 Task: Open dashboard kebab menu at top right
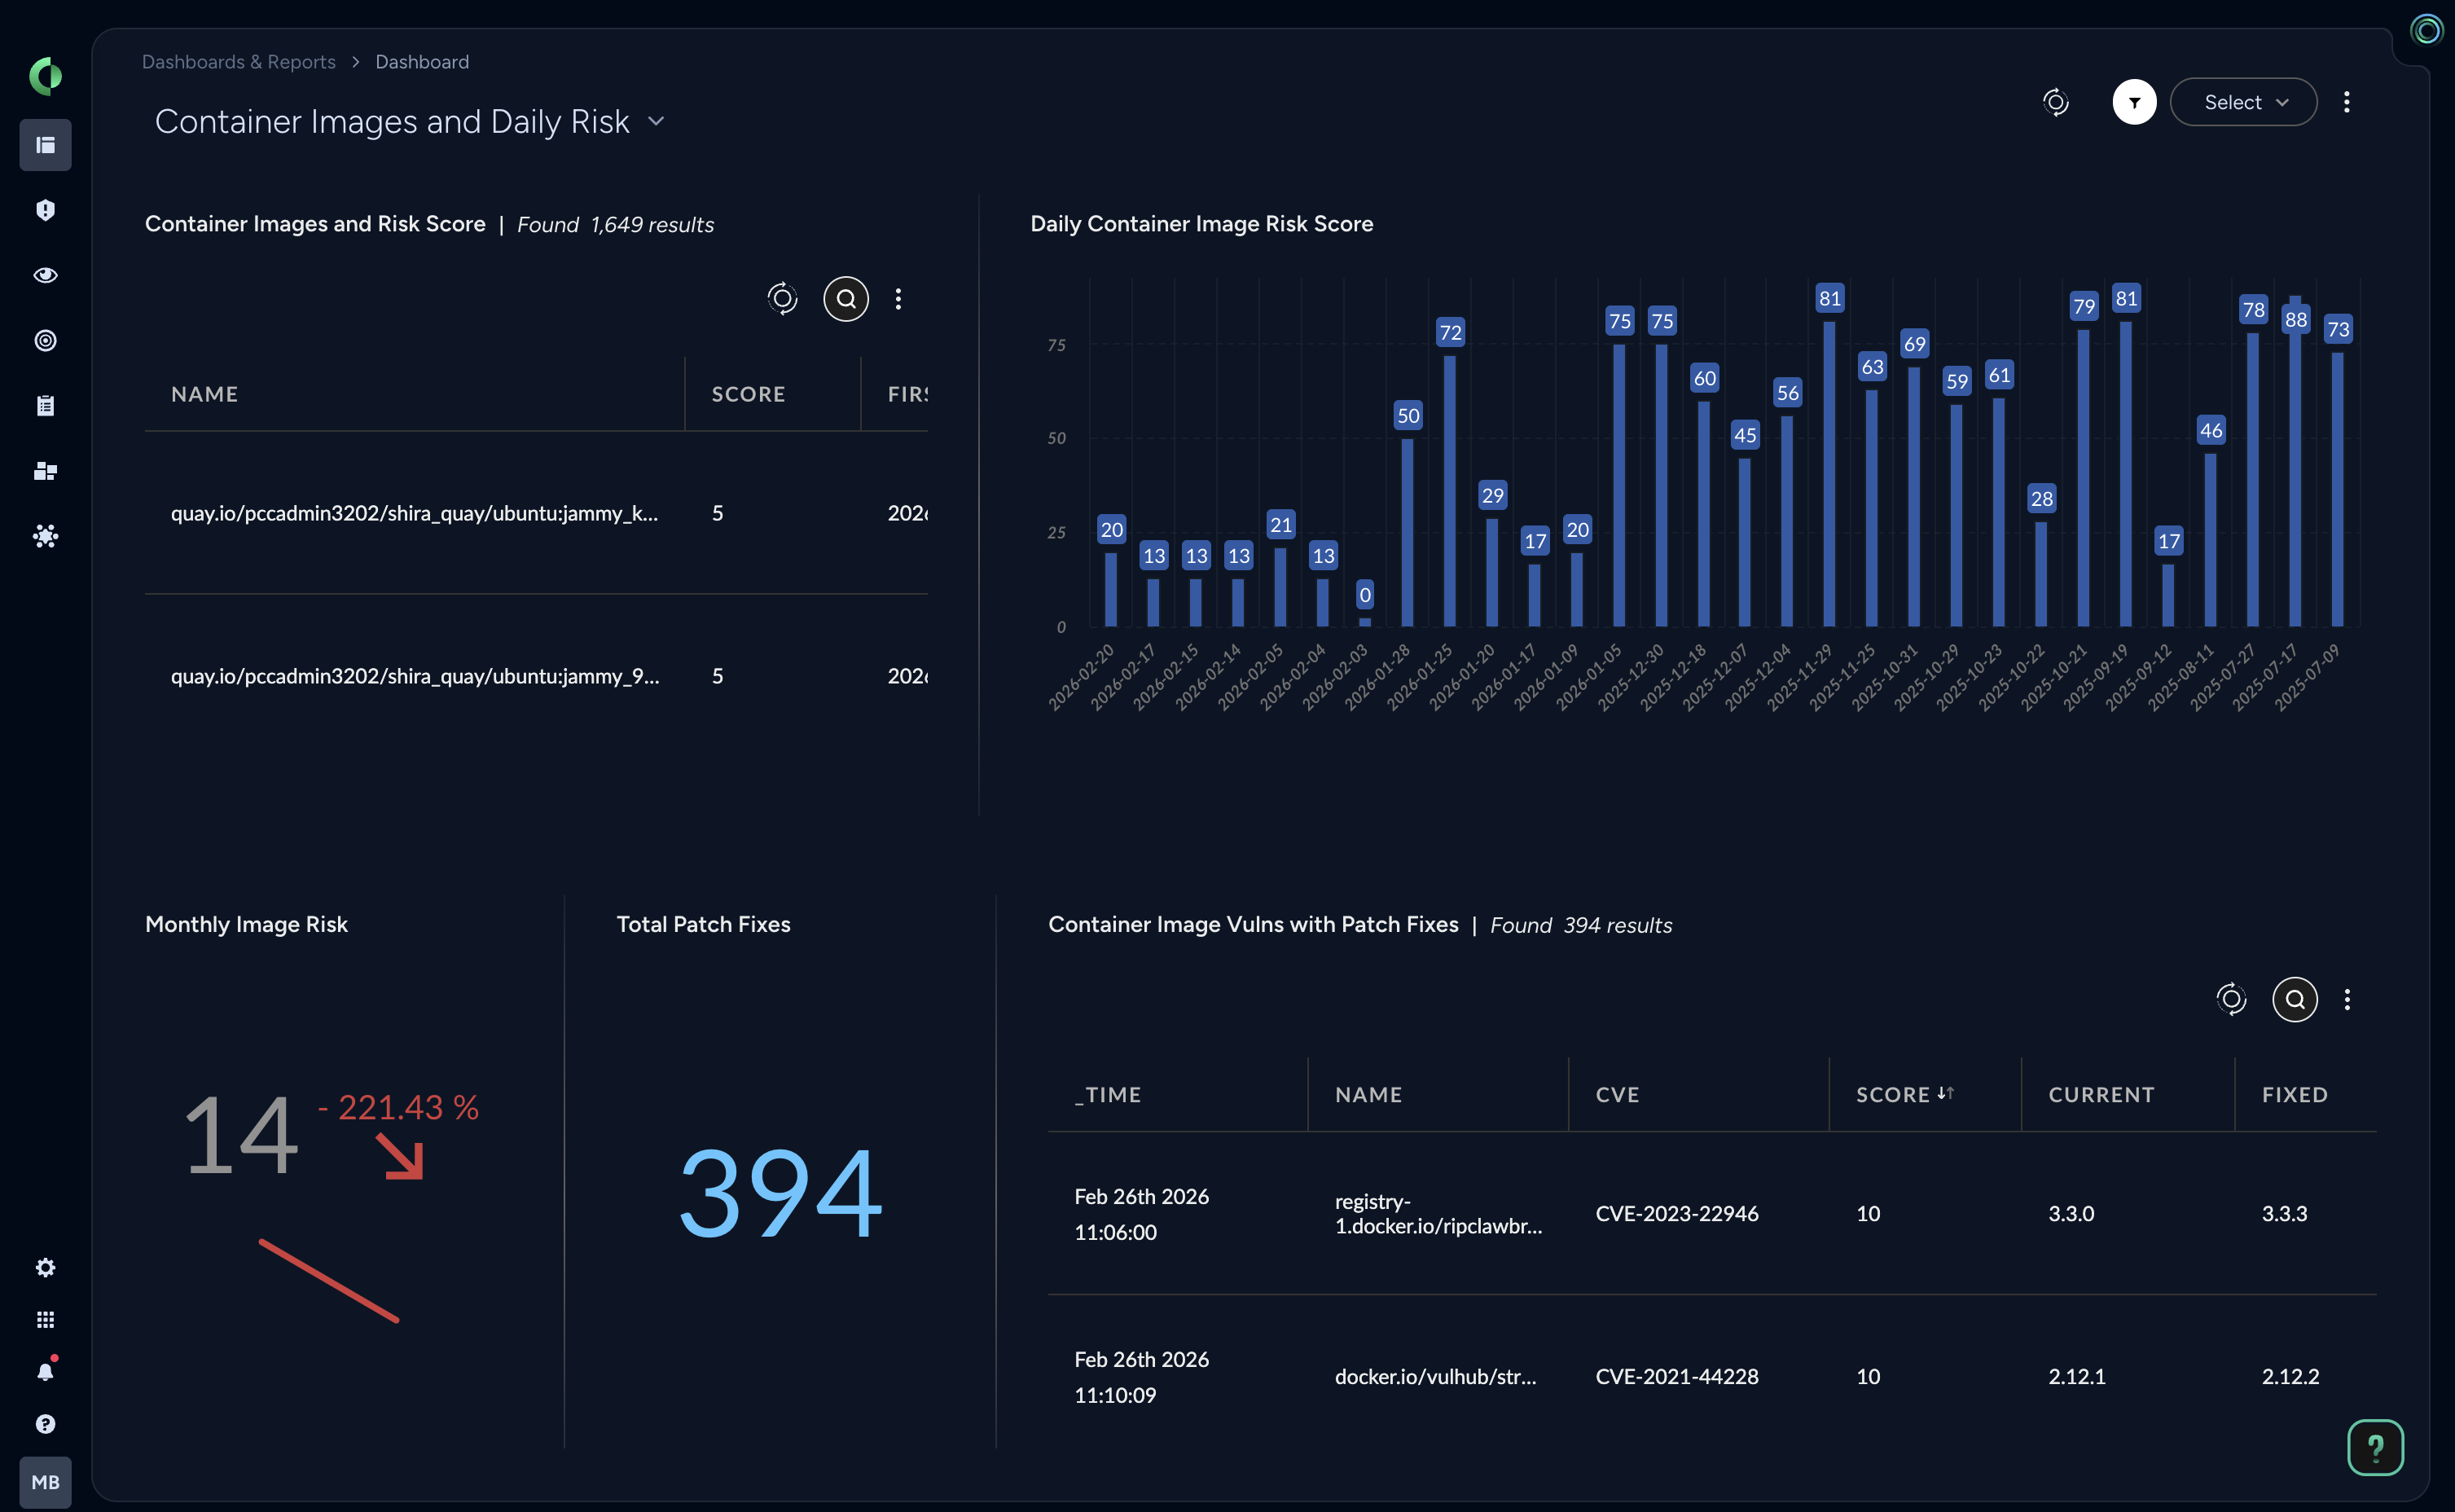[2346, 102]
